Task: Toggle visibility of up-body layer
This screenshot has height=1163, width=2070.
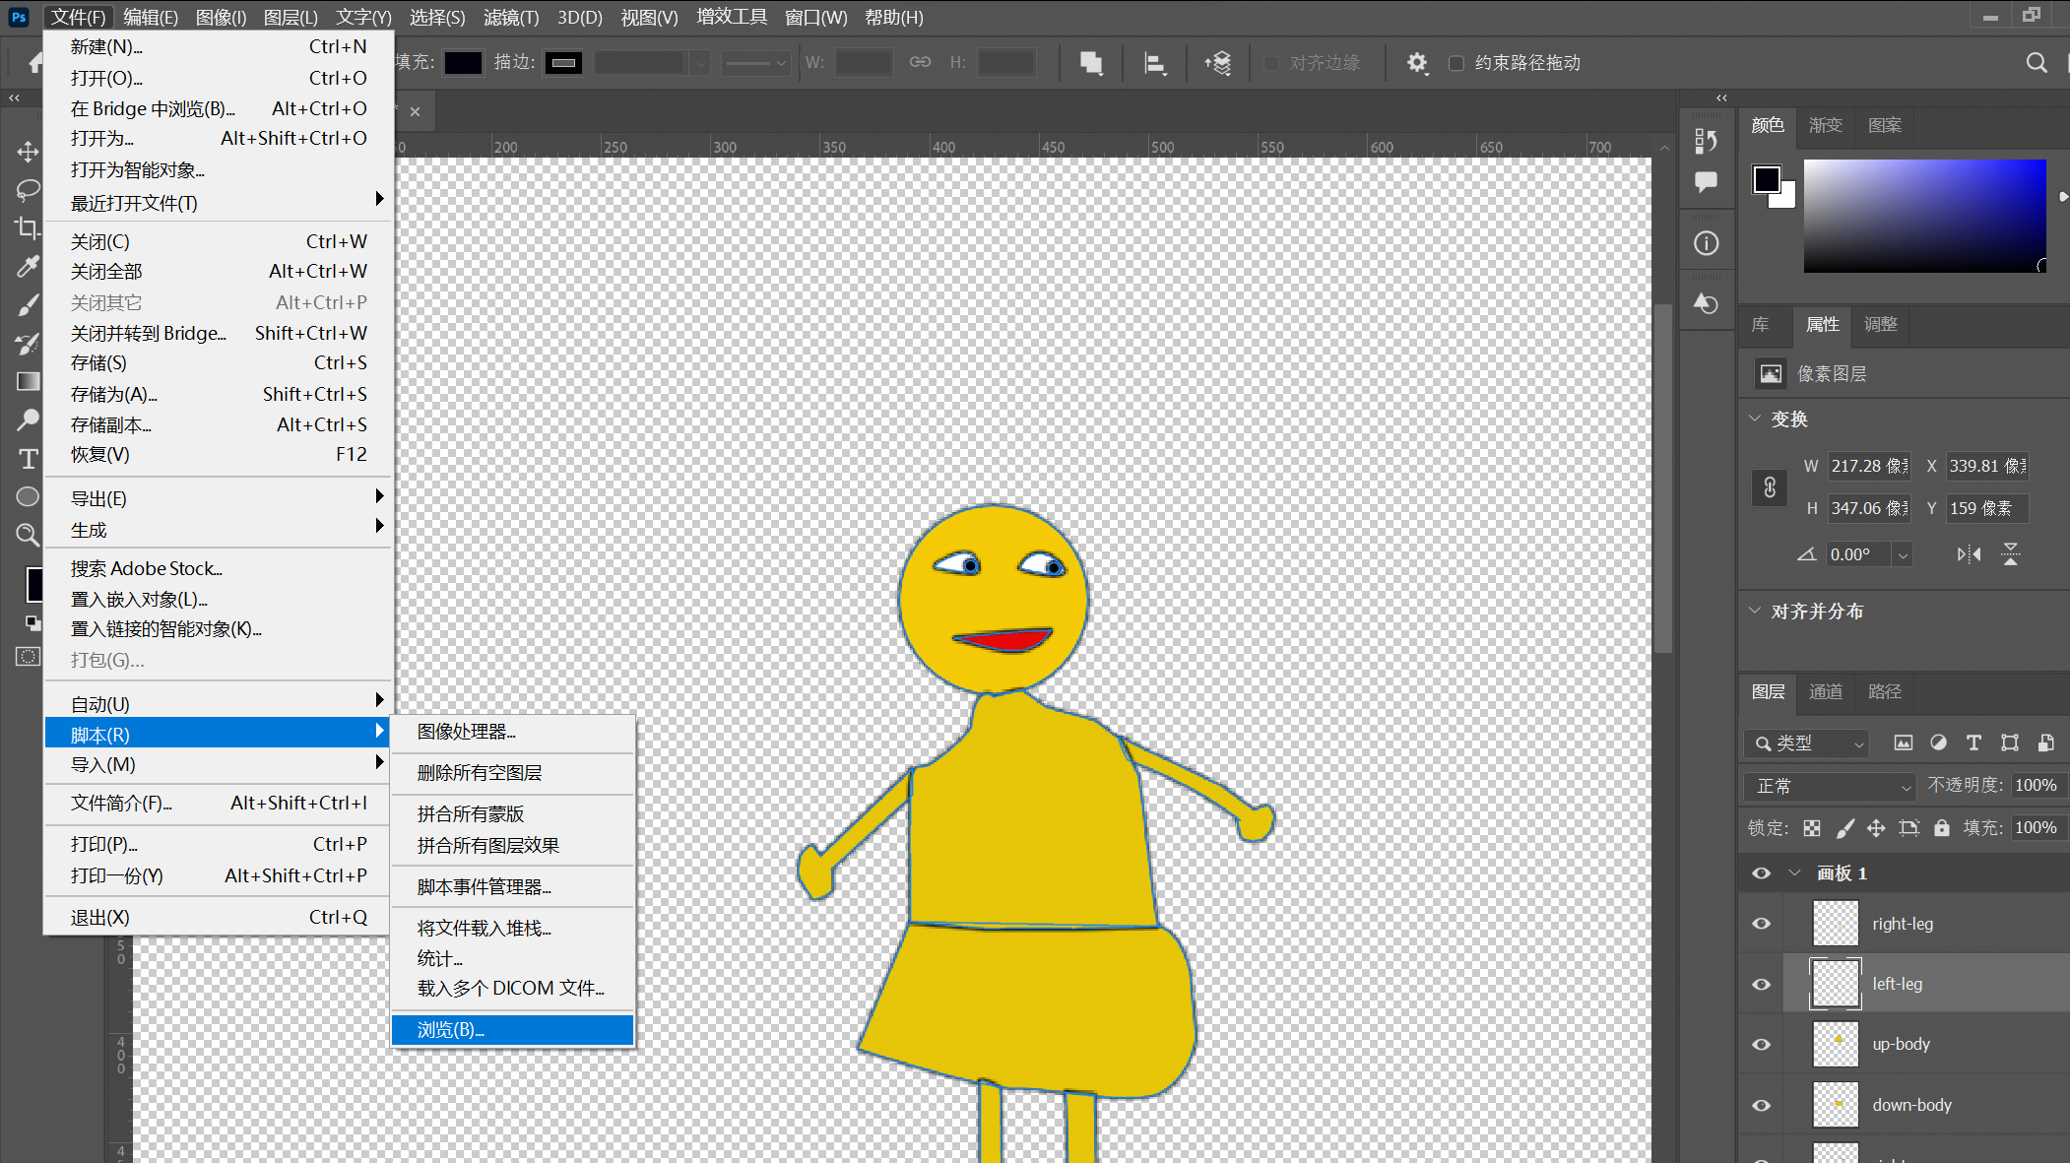Action: (x=1762, y=1045)
